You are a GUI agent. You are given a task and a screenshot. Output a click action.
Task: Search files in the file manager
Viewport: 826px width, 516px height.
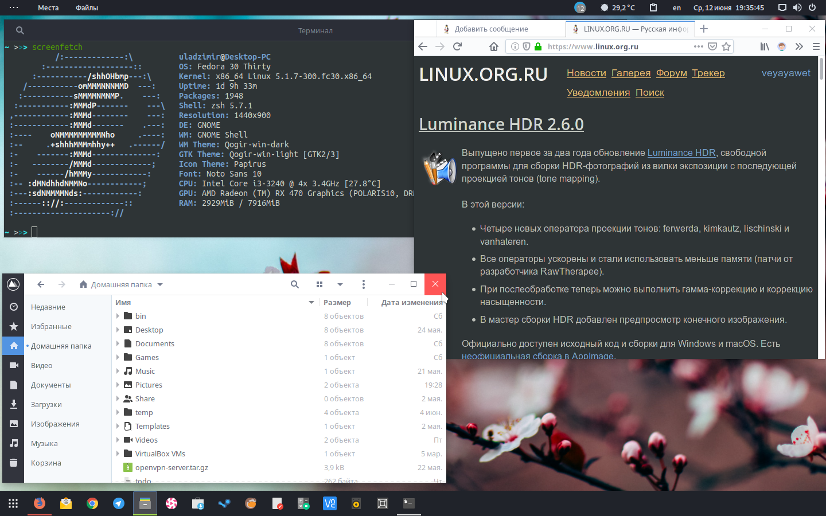(x=295, y=284)
